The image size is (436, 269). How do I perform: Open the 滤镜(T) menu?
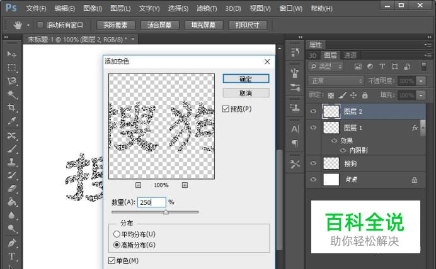pyautogui.click(x=207, y=8)
